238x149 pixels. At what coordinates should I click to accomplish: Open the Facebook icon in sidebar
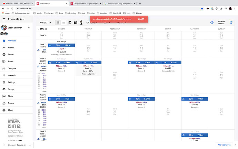pyautogui.click(x=14, y=126)
